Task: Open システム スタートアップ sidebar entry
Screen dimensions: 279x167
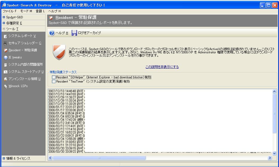Action: click(x=26, y=72)
